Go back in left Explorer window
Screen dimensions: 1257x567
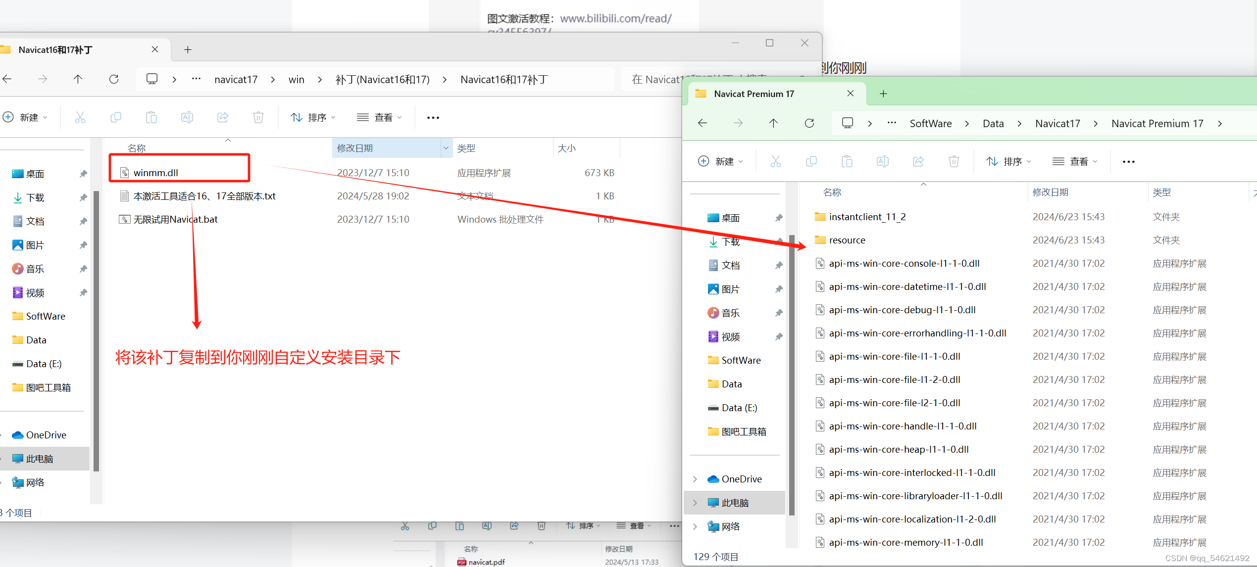pos(7,79)
